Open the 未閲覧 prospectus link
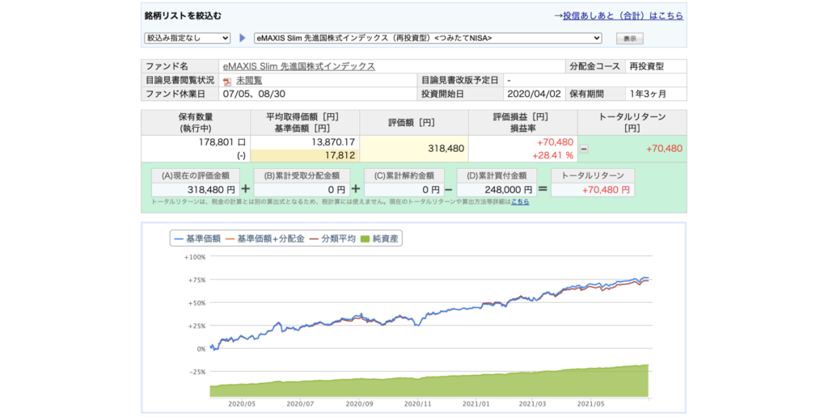The image size is (828, 417). [x=249, y=80]
